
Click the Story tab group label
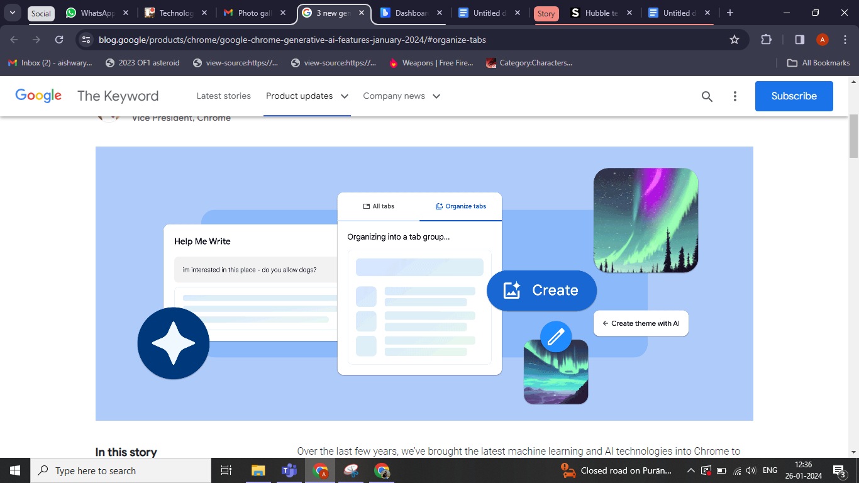coord(546,13)
